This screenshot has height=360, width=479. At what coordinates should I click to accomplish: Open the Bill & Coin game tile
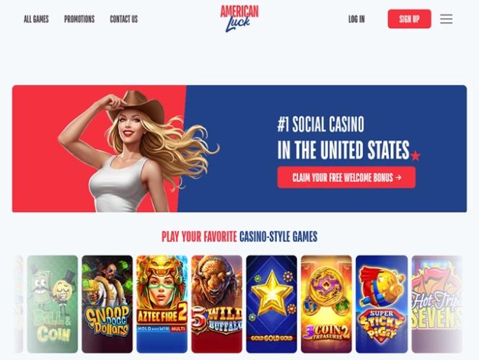tap(52, 304)
